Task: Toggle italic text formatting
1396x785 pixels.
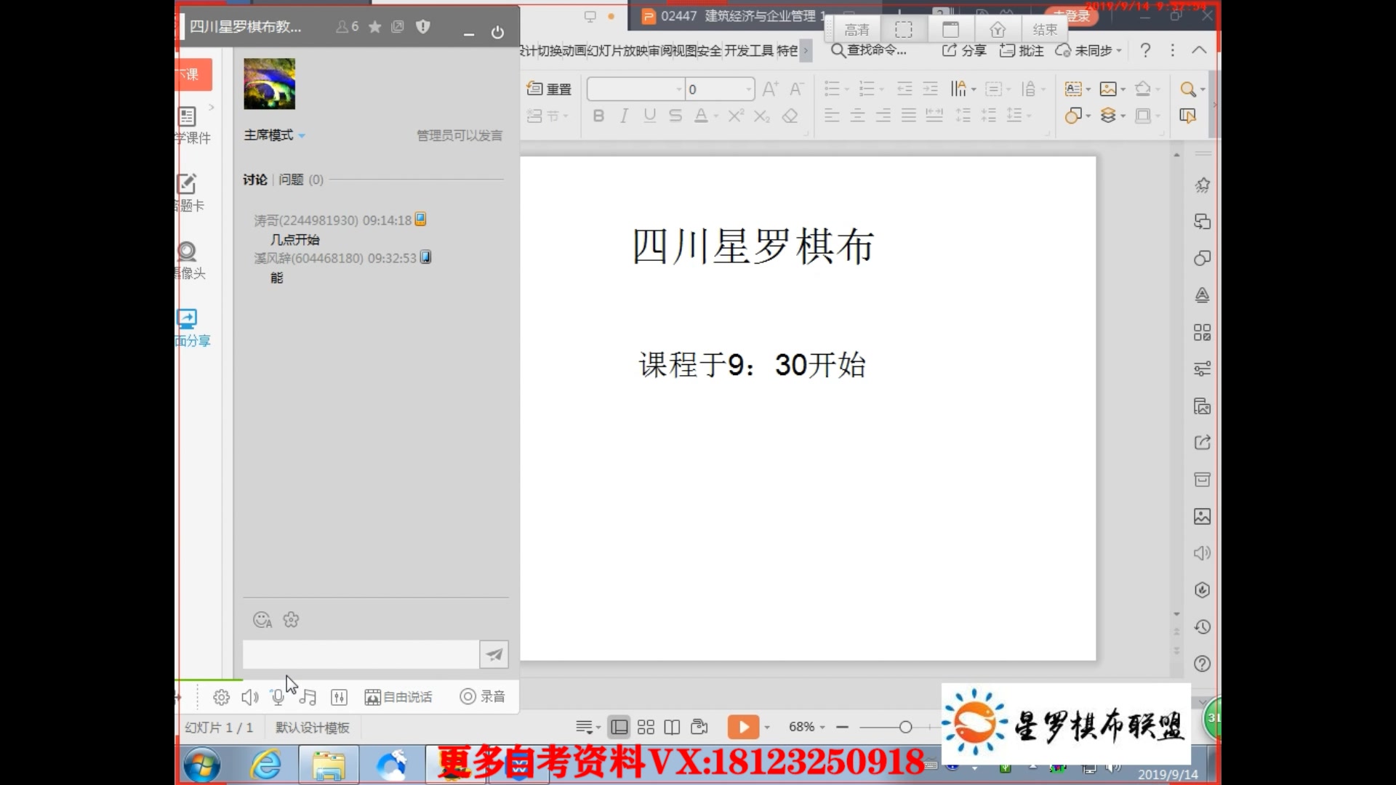Action: click(x=623, y=115)
